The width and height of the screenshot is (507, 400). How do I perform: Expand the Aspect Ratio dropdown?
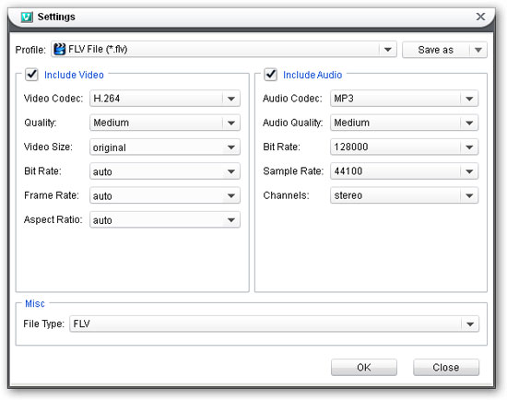coord(165,220)
